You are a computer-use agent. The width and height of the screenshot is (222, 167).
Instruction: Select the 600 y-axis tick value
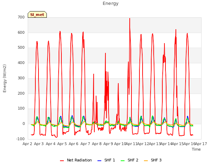(x=21, y=32)
